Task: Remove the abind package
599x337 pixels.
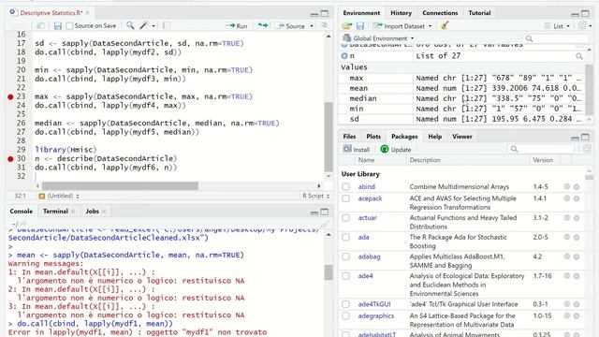Action: click(x=577, y=187)
